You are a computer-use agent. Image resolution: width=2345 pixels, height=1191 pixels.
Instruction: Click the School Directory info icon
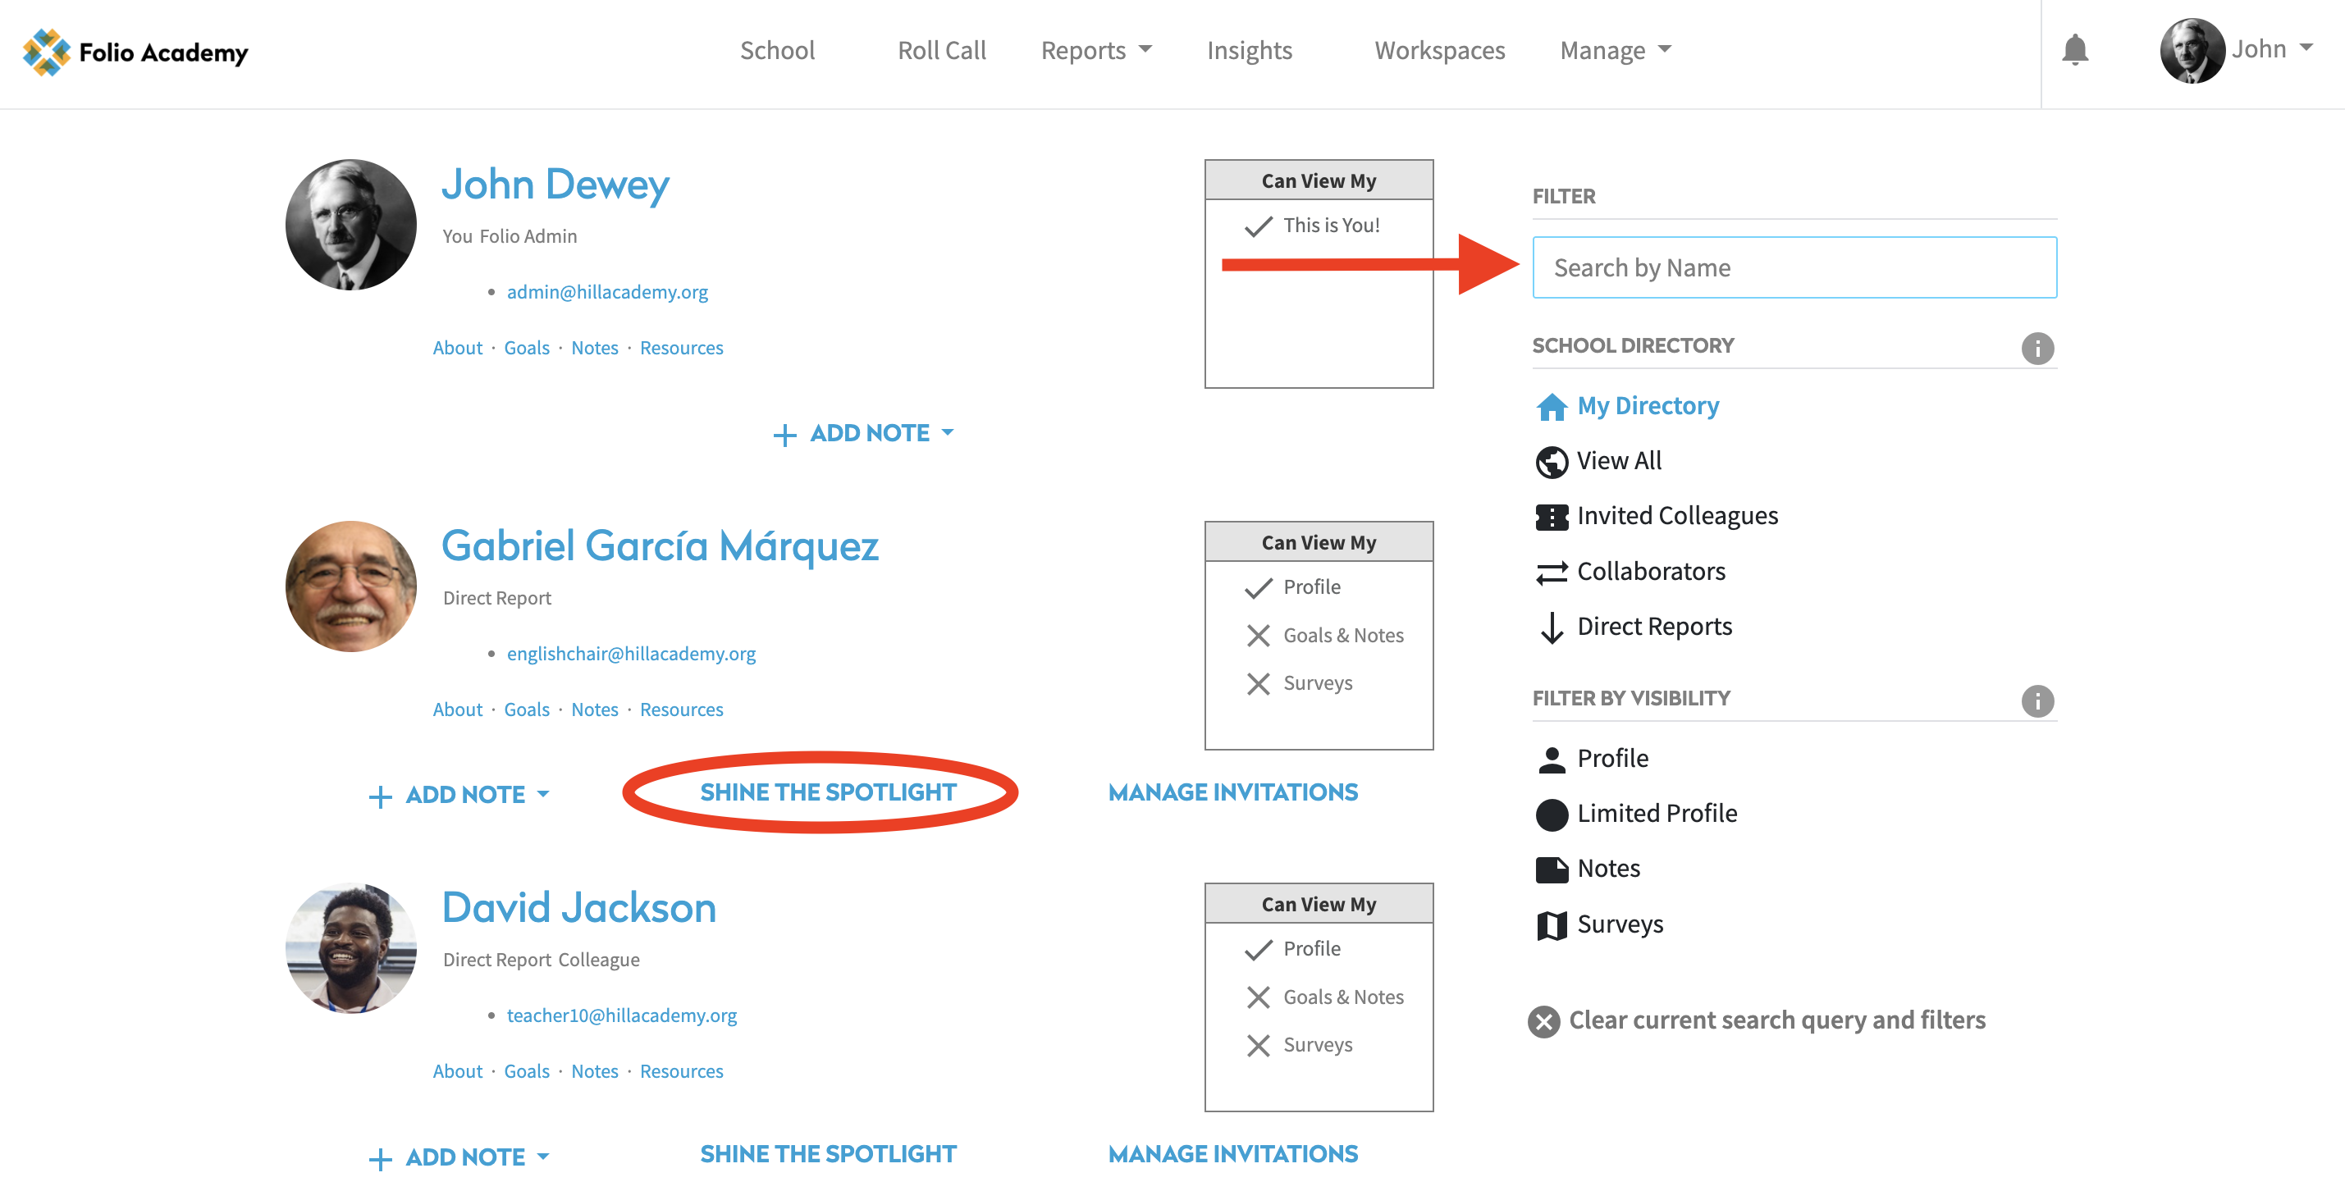2036,349
